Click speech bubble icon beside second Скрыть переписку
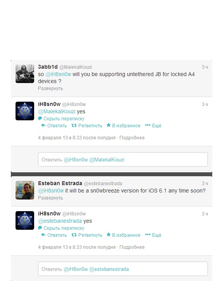The width and height of the screenshot is (213, 281). tap(40, 228)
